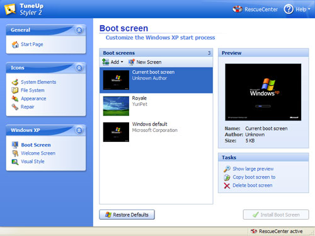The width and height of the screenshot is (315, 236).
Task: Collapse the Windows XP panel
Action: coord(79,130)
